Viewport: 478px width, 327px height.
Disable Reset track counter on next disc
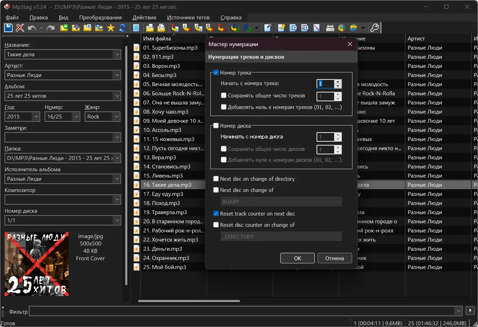216,213
